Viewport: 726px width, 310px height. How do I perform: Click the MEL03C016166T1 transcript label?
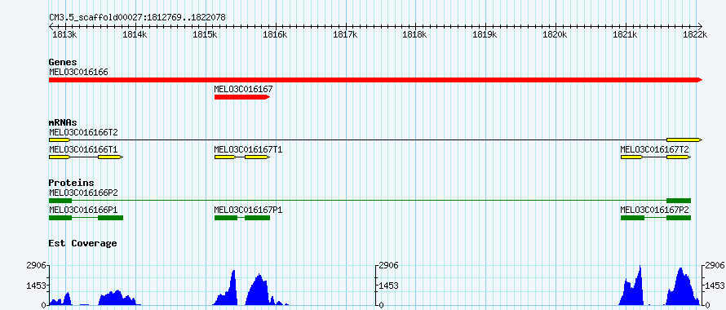click(x=83, y=149)
